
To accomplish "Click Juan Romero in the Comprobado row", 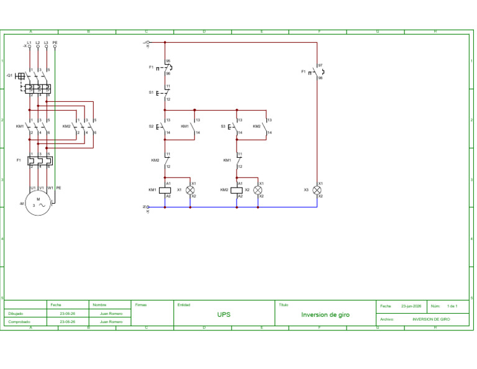I will point(111,322).
